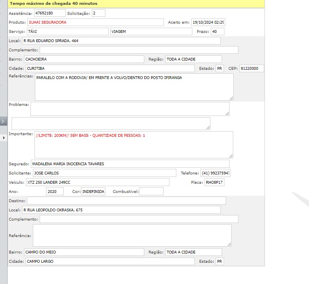Click the origin Complemento empty field
This screenshot has height=284, width=309.
coord(139,50)
